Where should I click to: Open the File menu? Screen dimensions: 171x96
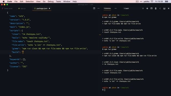[16, 1]
